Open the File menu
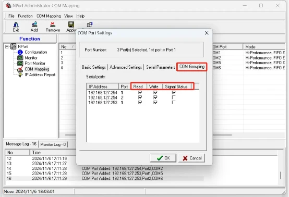The height and width of the screenshot is (197, 289). point(11,16)
